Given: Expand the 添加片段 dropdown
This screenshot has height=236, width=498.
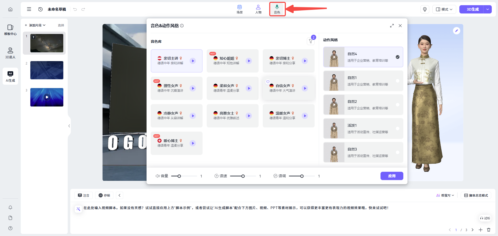Looking at the screenshot, I should click(35, 25).
